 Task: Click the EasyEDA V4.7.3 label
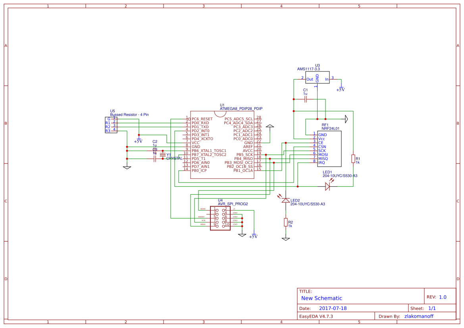click(316, 316)
